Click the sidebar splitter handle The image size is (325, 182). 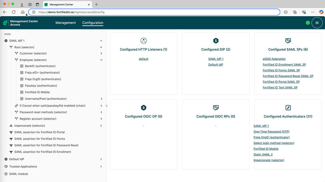tap(107, 106)
